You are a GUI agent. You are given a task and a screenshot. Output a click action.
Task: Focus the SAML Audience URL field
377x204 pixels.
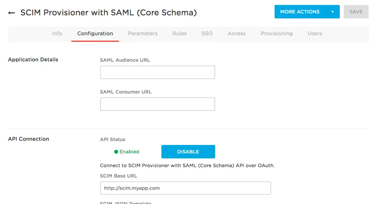pos(158,72)
